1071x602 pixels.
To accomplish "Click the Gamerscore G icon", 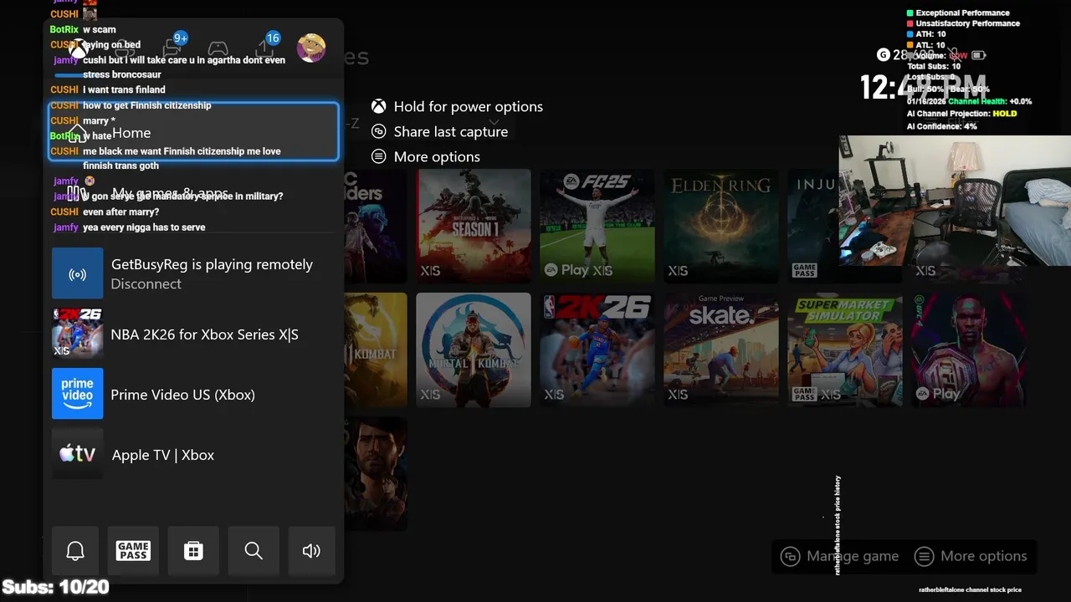I will (883, 54).
